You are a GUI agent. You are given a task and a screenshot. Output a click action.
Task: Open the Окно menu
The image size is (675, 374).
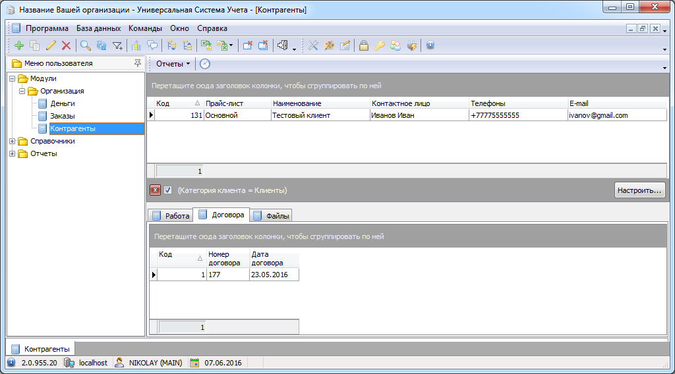tap(179, 28)
